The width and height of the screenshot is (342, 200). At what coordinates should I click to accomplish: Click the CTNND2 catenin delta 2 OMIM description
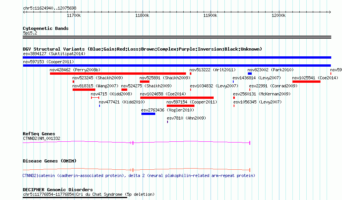click(139, 175)
